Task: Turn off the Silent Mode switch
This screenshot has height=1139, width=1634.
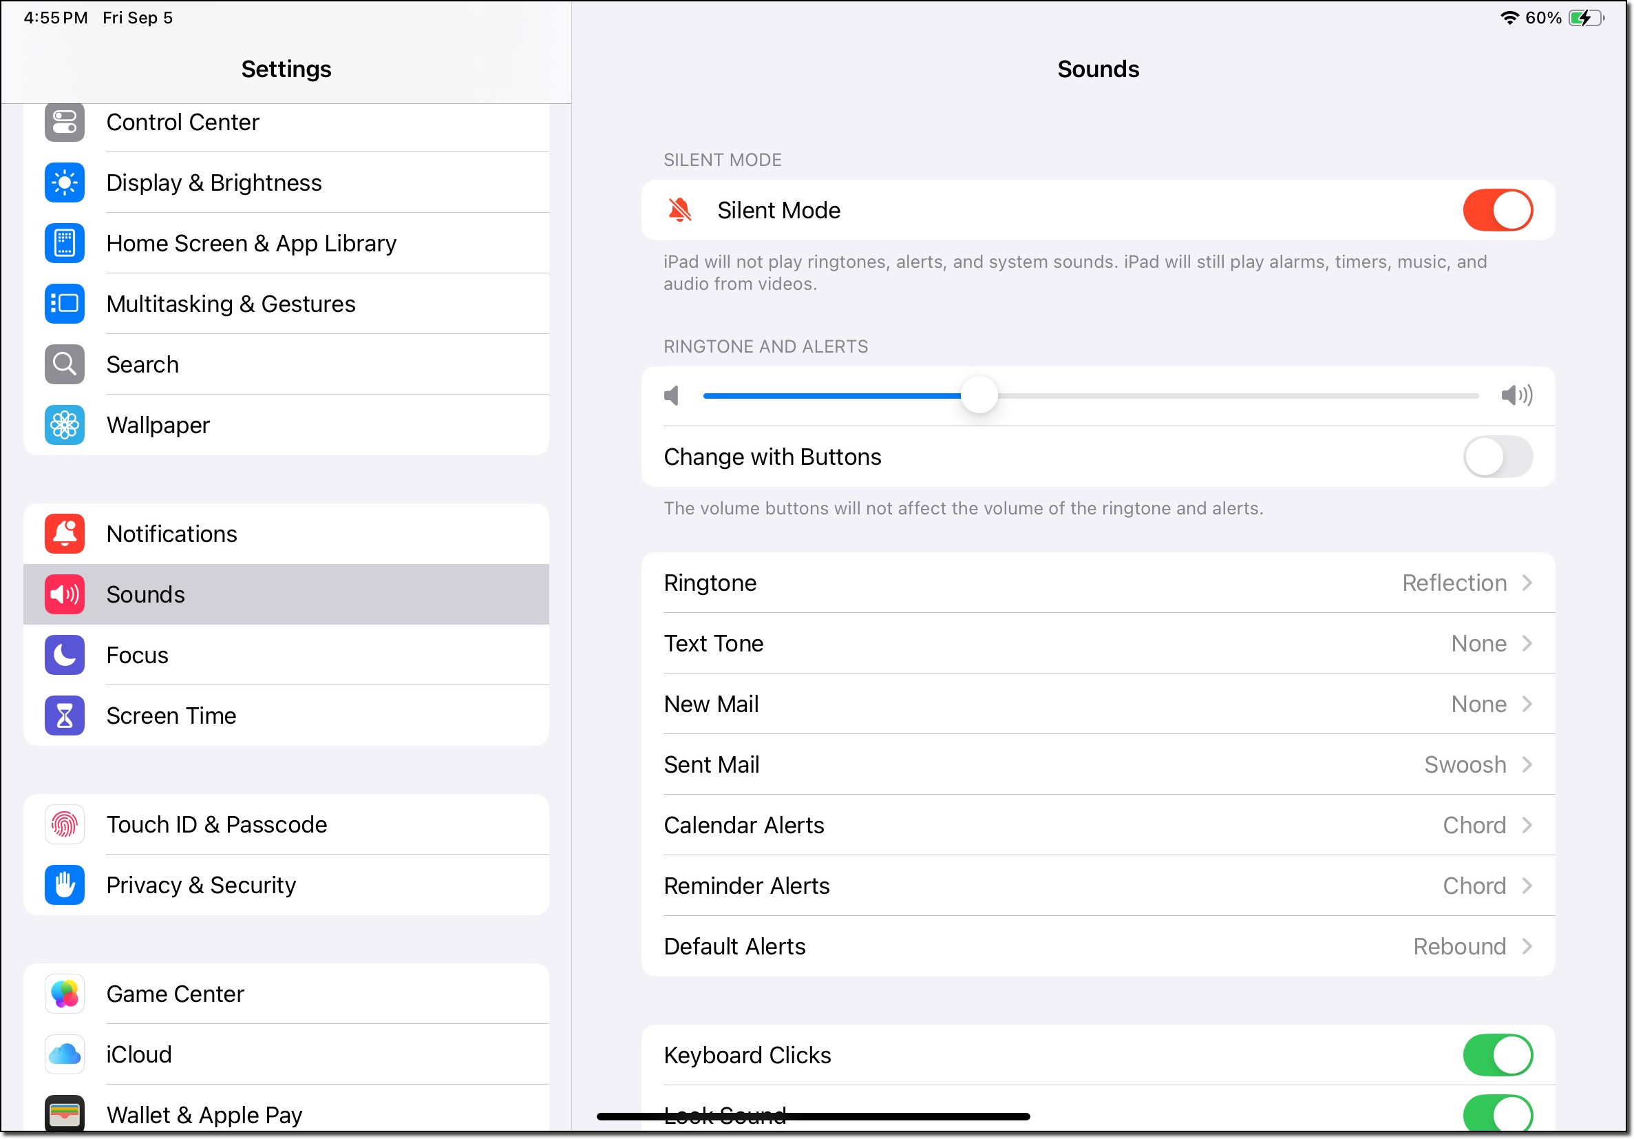Action: [x=1497, y=210]
